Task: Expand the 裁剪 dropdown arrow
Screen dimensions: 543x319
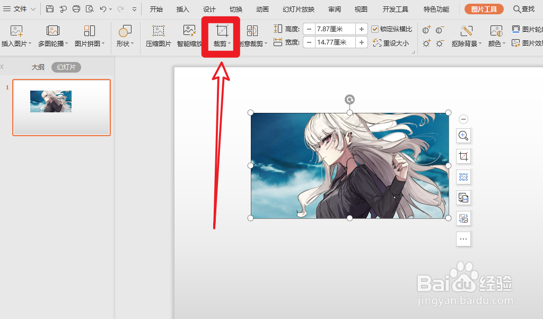Action: [230, 43]
